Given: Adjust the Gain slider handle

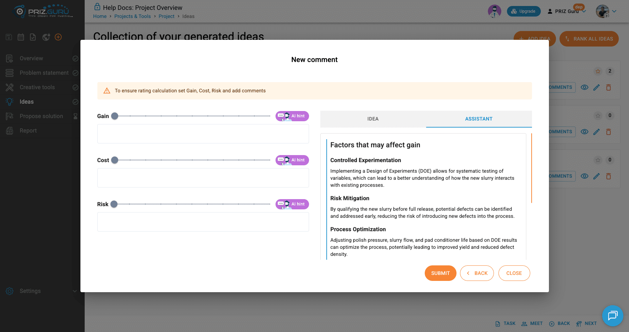Looking at the screenshot, I should (115, 116).
